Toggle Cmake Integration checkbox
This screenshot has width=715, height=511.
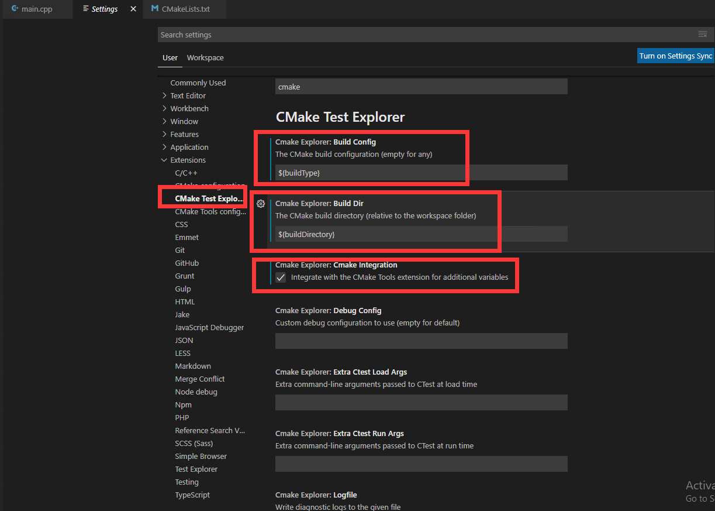click(x=281, y=277)
